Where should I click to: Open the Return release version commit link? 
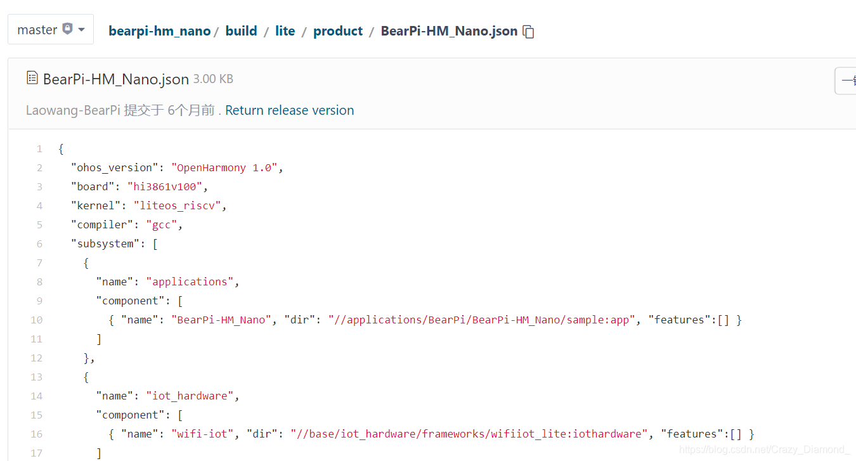pyautogui.click(x=290, y=110)
